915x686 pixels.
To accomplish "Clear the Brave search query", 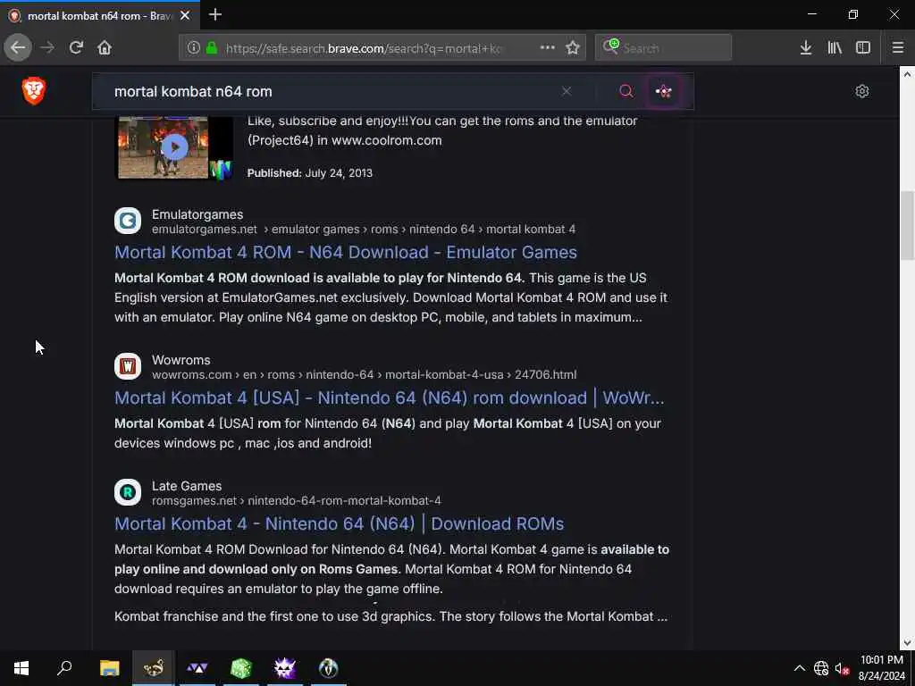I will (566, 91).
